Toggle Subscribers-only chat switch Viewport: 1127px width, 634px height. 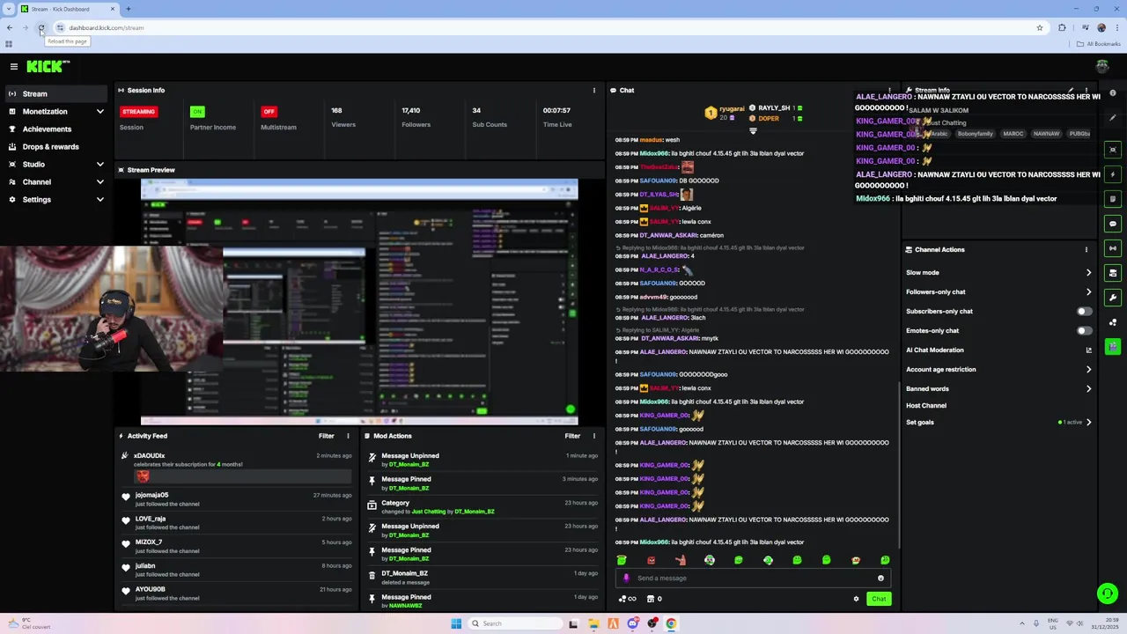pyautogui.click(x=1084, y=312)
